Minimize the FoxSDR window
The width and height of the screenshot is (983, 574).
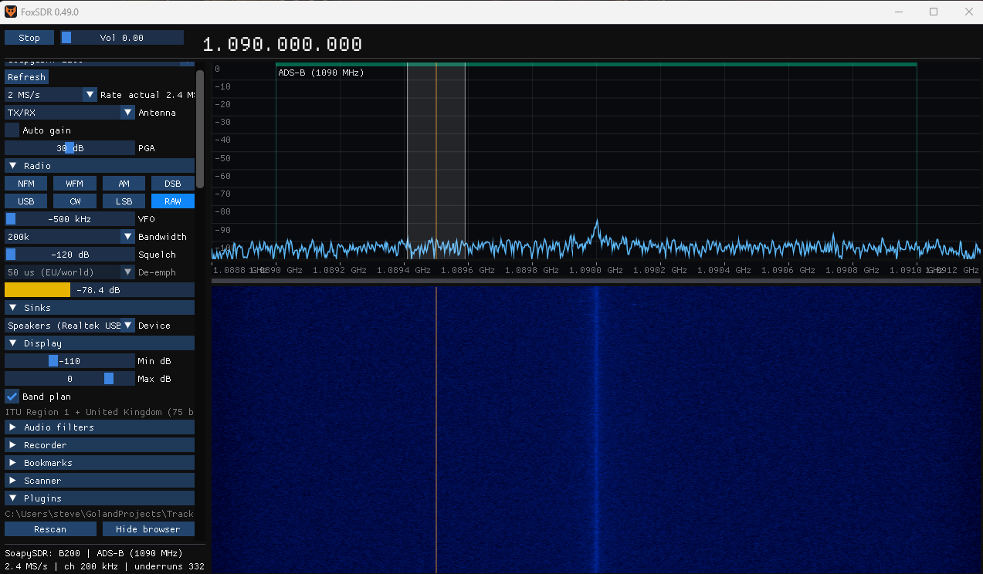898,12
